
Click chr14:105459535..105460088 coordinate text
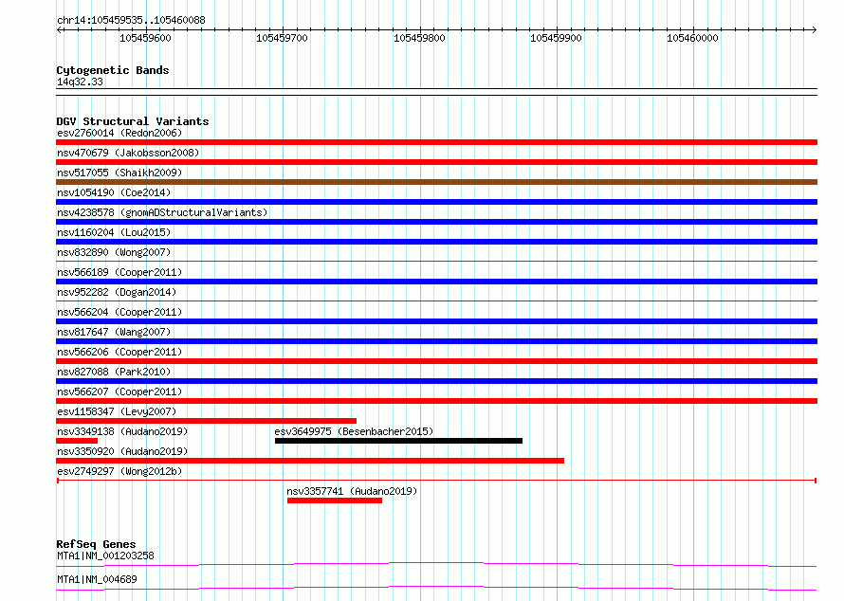pos(131,20)
